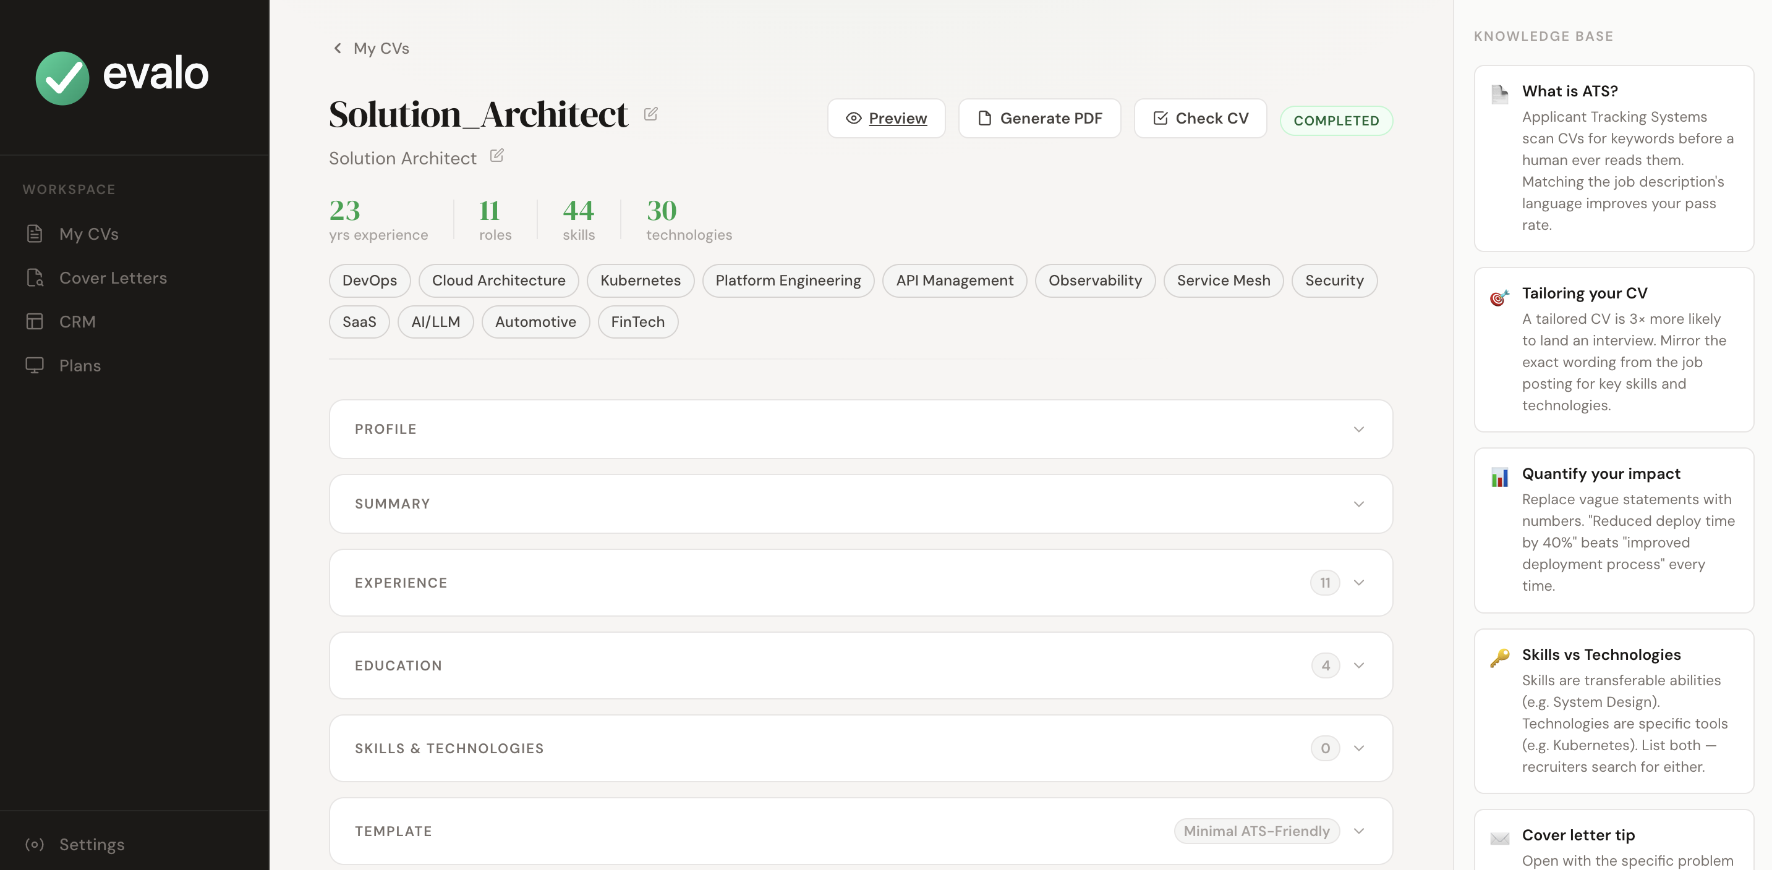Go back using My CVs chevron
Screen dimensions: 1772x870
point(338,48)
